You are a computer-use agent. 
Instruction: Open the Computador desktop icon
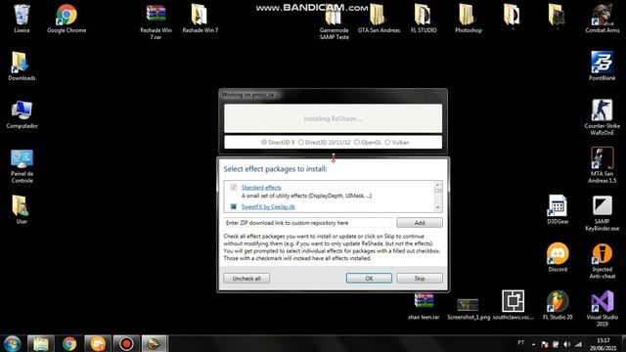22,113
